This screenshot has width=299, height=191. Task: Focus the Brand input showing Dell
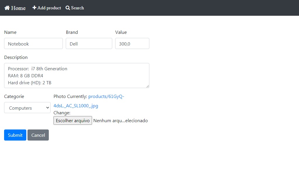click(89, 43)
